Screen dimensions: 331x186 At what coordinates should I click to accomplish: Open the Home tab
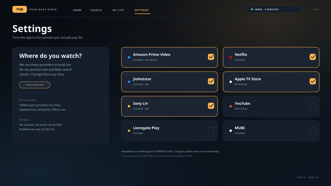(77, 10)
